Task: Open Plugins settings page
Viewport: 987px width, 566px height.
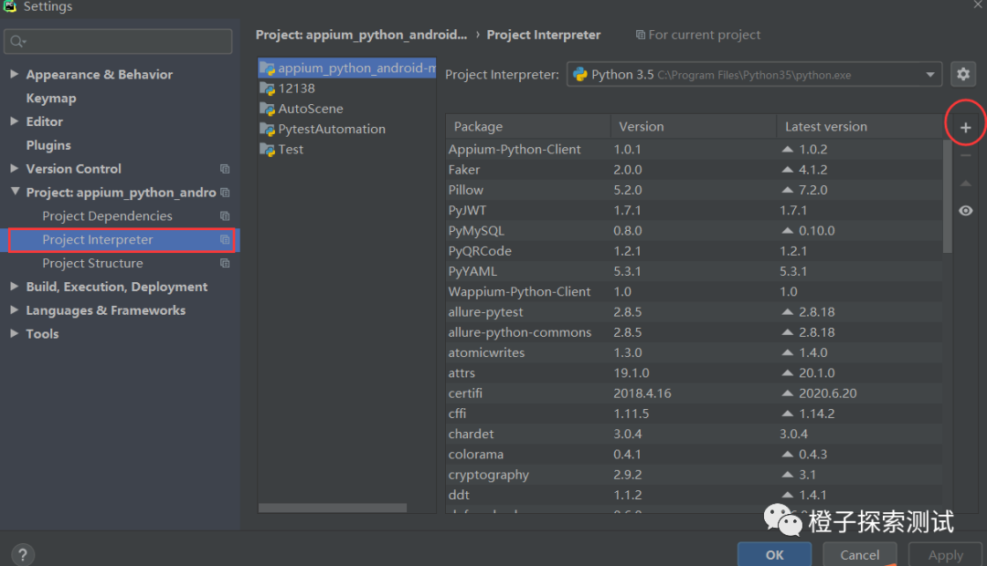Action: [48, 145]
